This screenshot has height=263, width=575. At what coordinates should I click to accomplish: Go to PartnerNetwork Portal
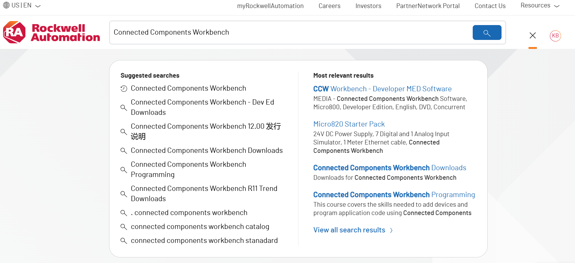click(428, 6)
